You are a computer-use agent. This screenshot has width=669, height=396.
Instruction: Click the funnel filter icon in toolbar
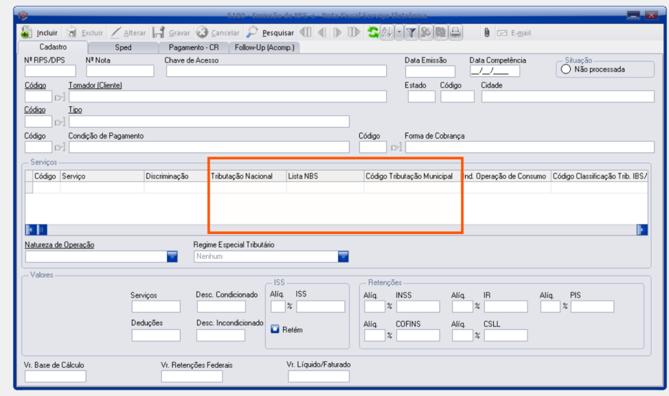pos(411,32)
